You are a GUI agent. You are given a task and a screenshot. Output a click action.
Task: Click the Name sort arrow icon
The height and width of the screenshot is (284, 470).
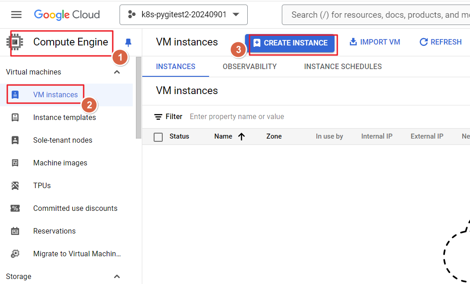(242, 137)
